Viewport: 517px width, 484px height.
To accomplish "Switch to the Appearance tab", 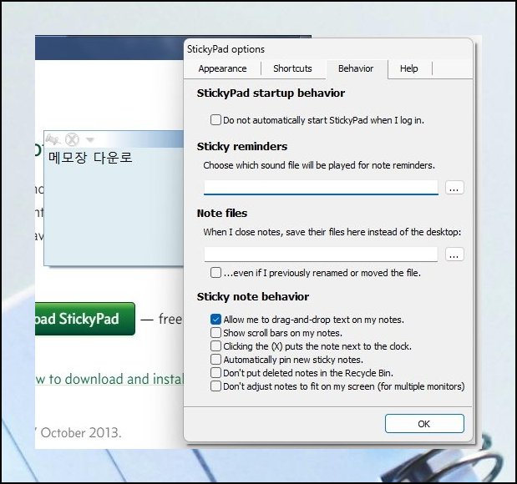I will pos(222,68).
